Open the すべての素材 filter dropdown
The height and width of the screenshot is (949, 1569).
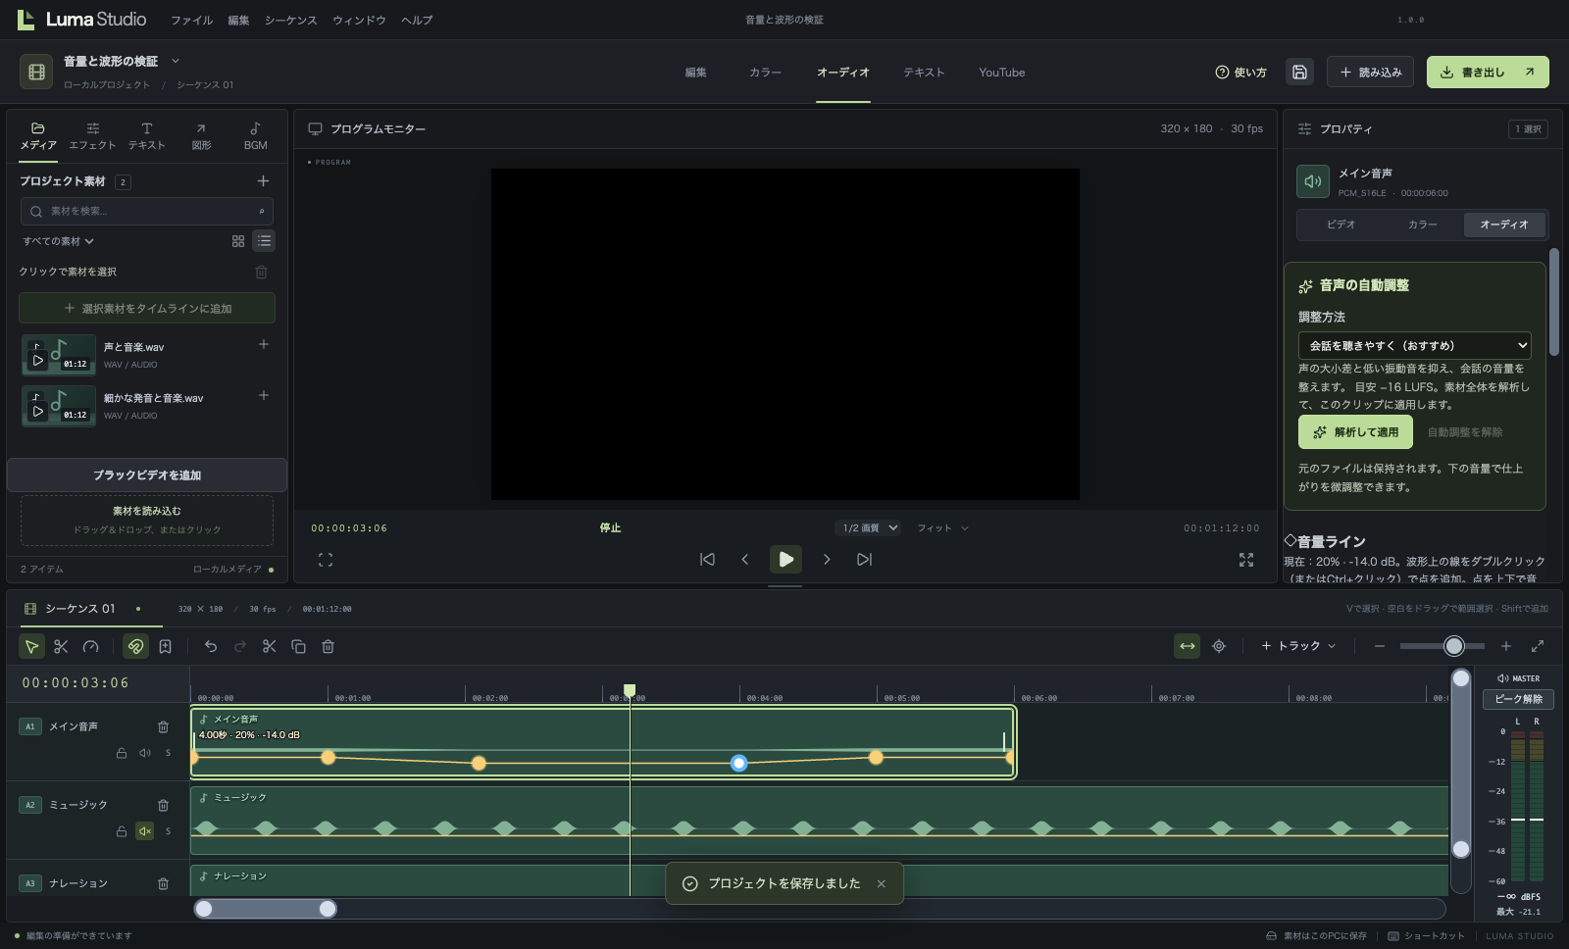point(58,241)
